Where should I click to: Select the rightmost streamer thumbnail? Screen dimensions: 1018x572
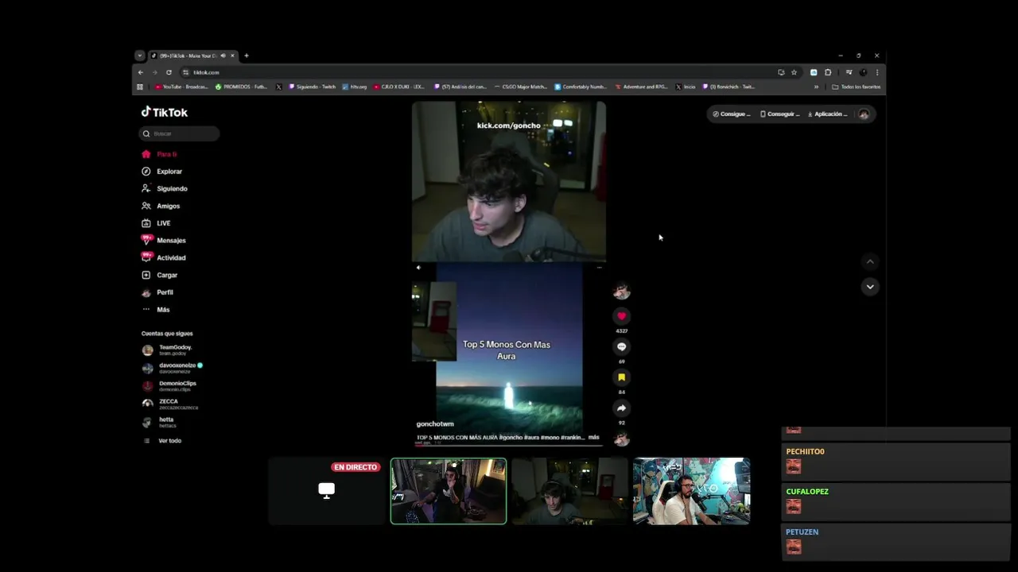691,491
